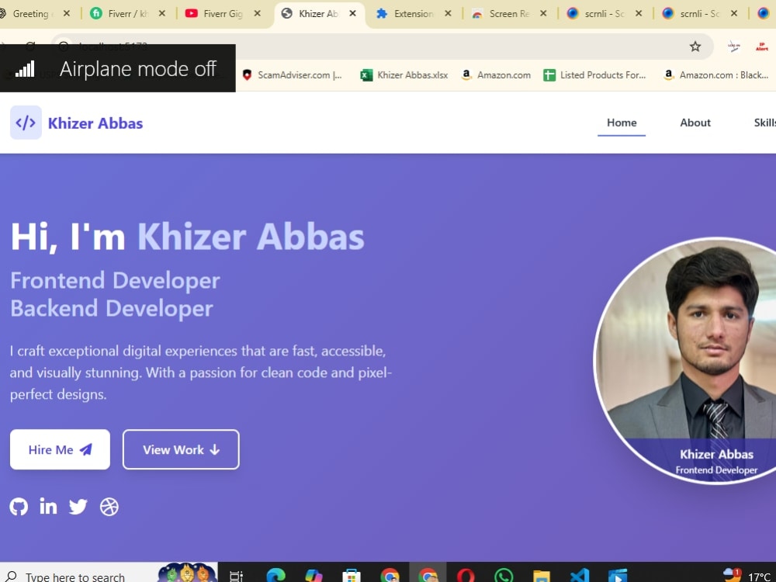
Task: Open Microsoft Store from the taskbar
Action: [x=352, y=576]
